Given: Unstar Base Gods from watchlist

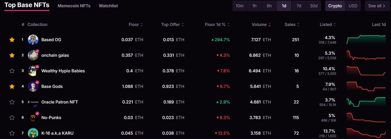Looking at the screenshot, I should [12, 87].
